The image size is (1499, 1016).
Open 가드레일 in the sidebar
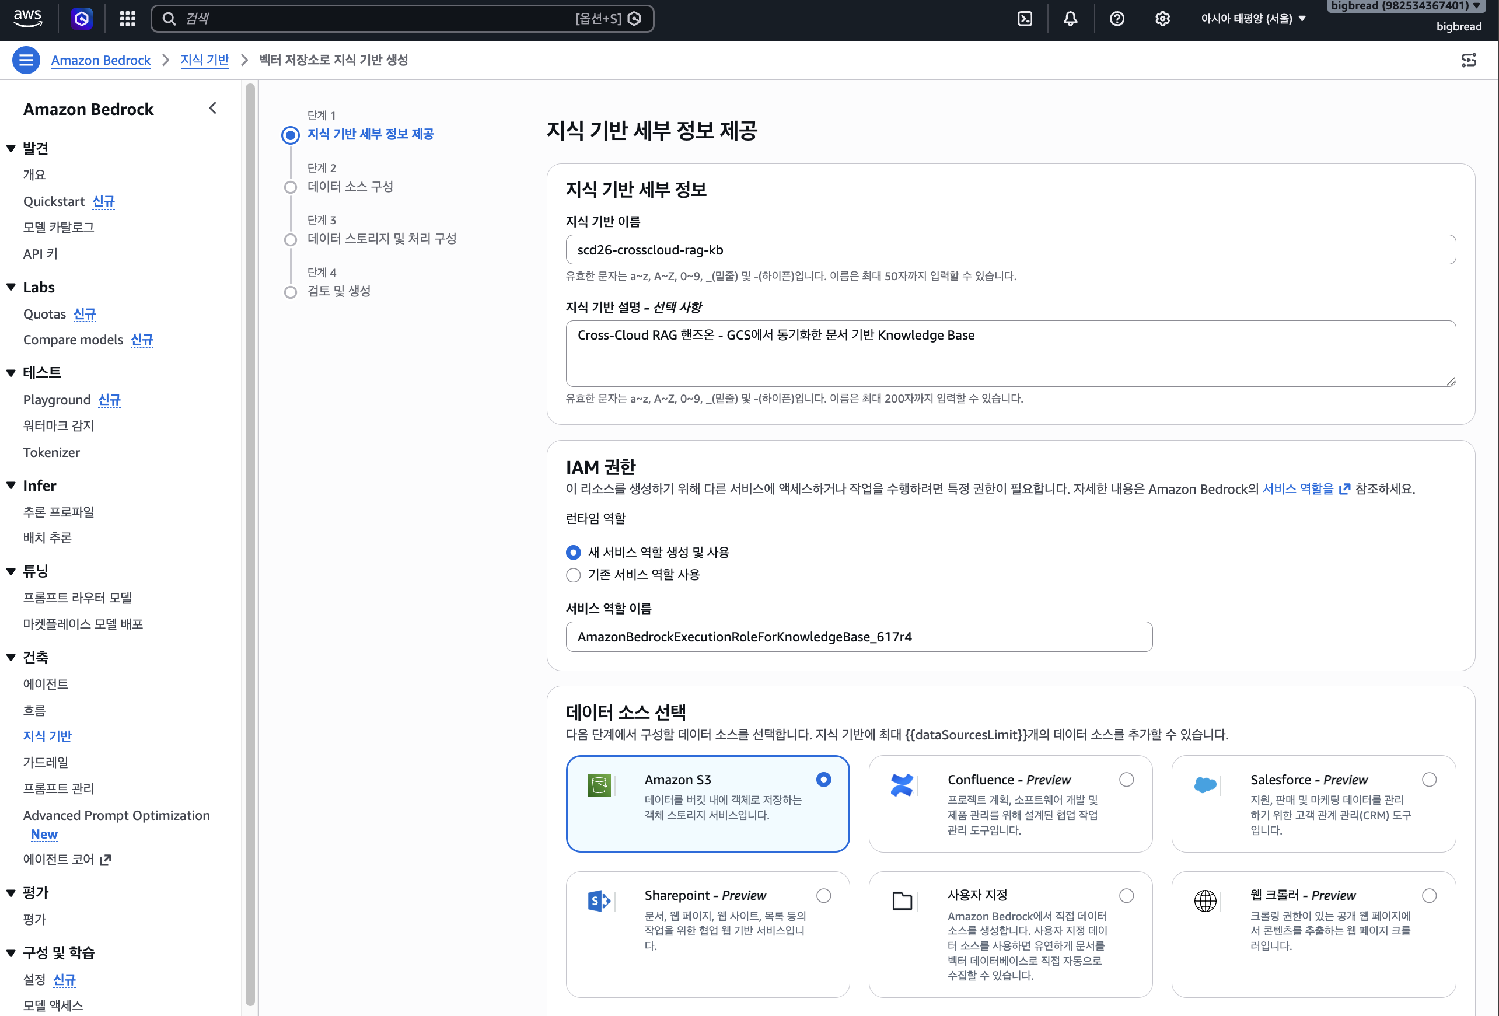coord(46,762)
